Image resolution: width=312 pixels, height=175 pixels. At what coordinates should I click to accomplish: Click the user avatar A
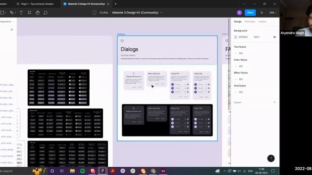[x=239, y=13]
